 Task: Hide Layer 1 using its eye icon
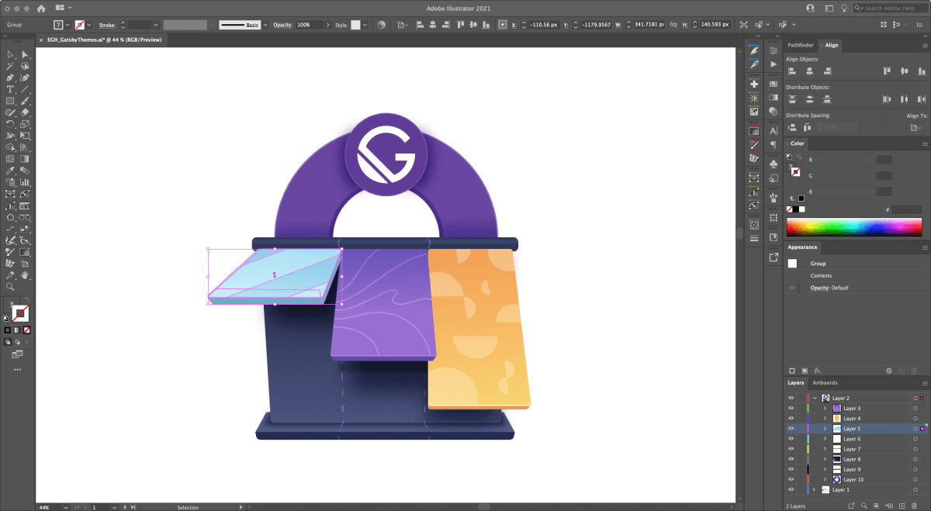[x=791, y=490]
